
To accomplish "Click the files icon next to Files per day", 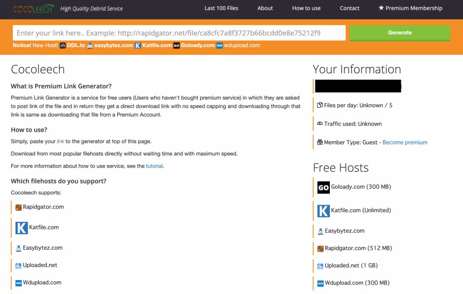I will click(320, 105).
